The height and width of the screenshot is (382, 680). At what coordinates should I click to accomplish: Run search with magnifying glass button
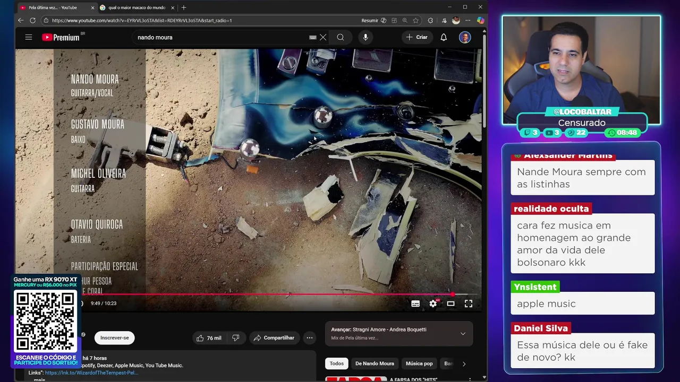pos(341,37)
